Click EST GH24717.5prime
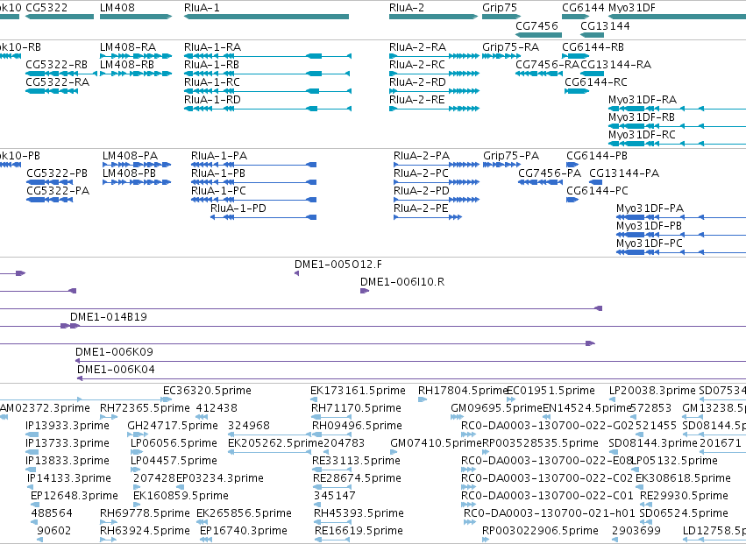The width and height of the screenshot is (746, 544). (138, 434)
